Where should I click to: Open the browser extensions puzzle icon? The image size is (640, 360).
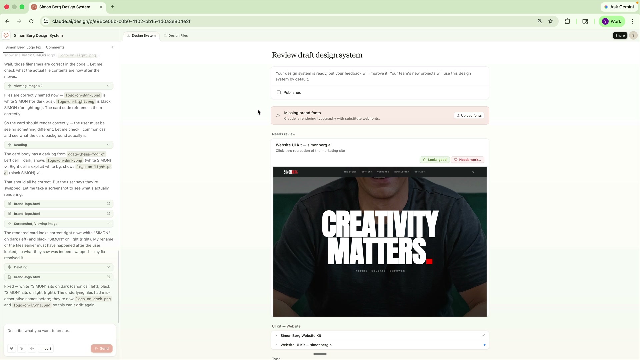pos(568,21)
